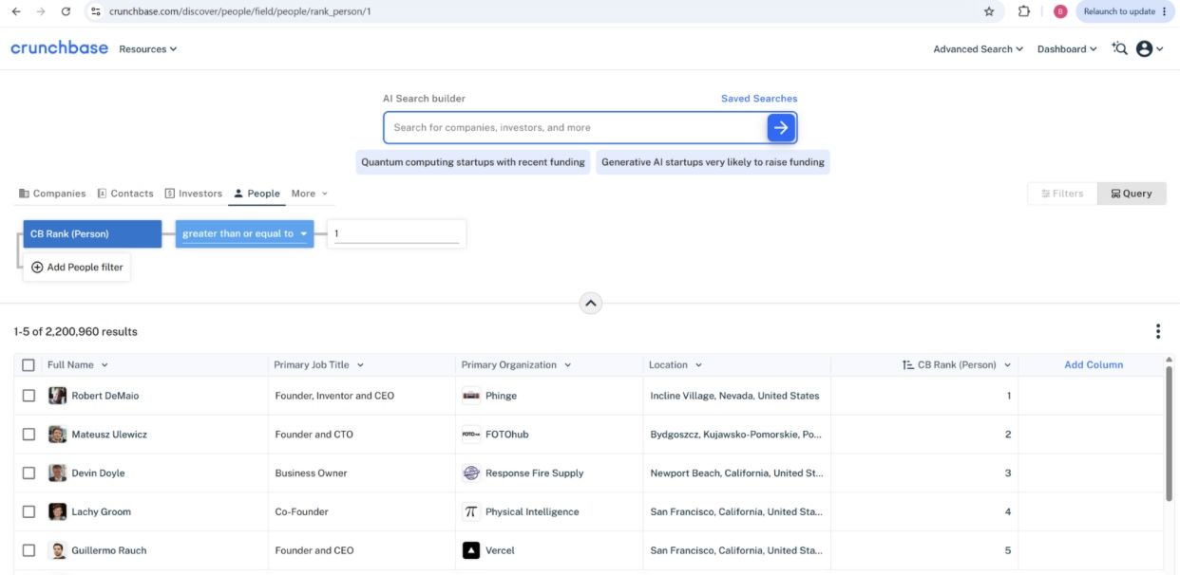Choose Quantum computing startups suggestion
The height and width of the screenshot is (575, 1180).
[x=473, y=162]
